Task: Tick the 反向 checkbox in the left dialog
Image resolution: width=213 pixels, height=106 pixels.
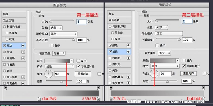Action: (x=78, y=61)
